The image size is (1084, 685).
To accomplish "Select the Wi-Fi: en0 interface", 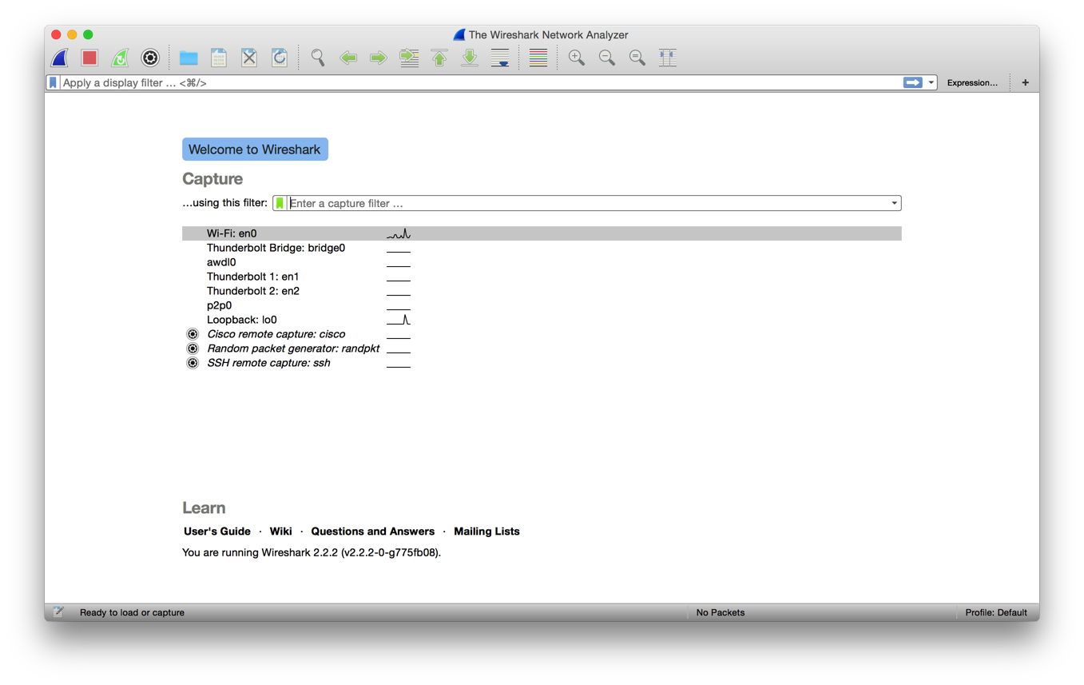I will coord(542,233).
